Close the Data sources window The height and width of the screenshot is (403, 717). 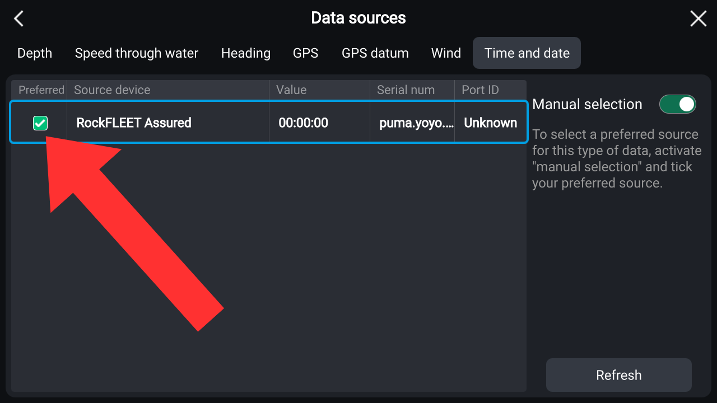click(x=698, y=18)
